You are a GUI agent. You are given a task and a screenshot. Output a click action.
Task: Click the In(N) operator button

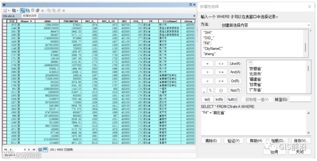click(x=219, y=99)
